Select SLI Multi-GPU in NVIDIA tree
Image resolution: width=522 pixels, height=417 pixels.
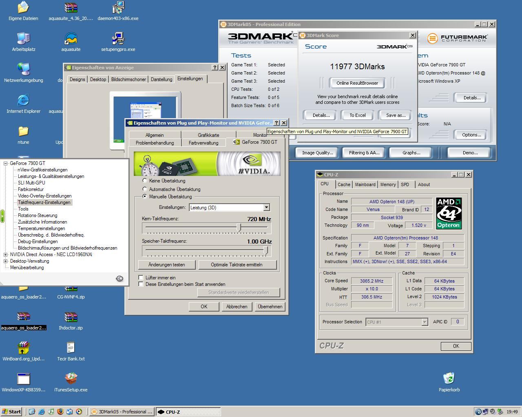point(31,183)
